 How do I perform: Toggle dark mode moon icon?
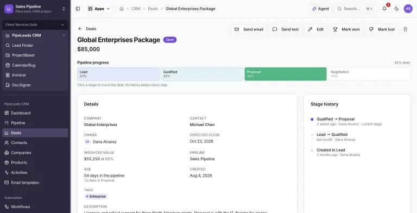click(396, 9)
